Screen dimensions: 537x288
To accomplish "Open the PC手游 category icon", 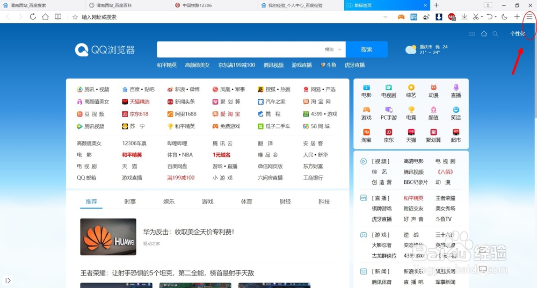I will click(389, 113).
